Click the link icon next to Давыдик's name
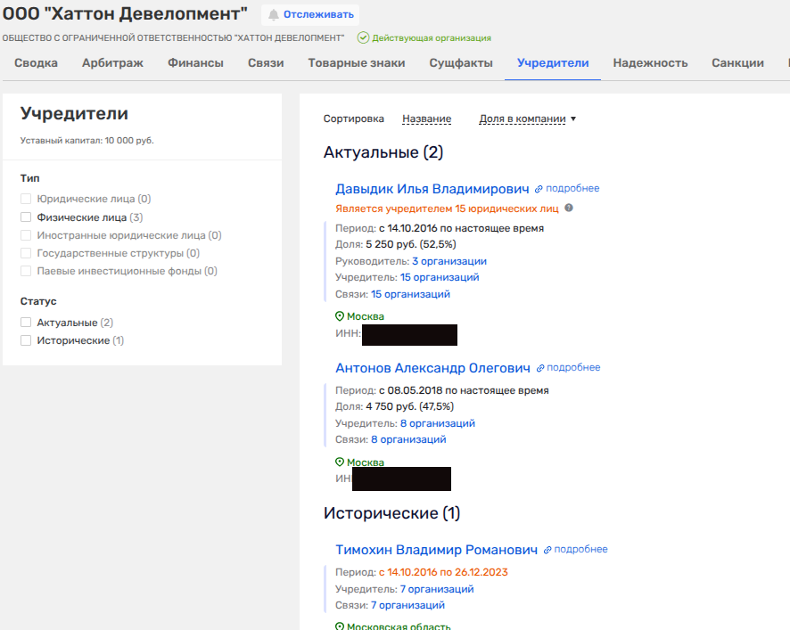The height and width of the screenshot is (630, 790). coord(539,189)
